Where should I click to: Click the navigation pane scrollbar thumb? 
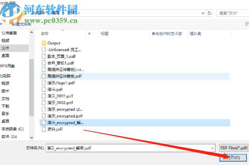click(31, 87)
